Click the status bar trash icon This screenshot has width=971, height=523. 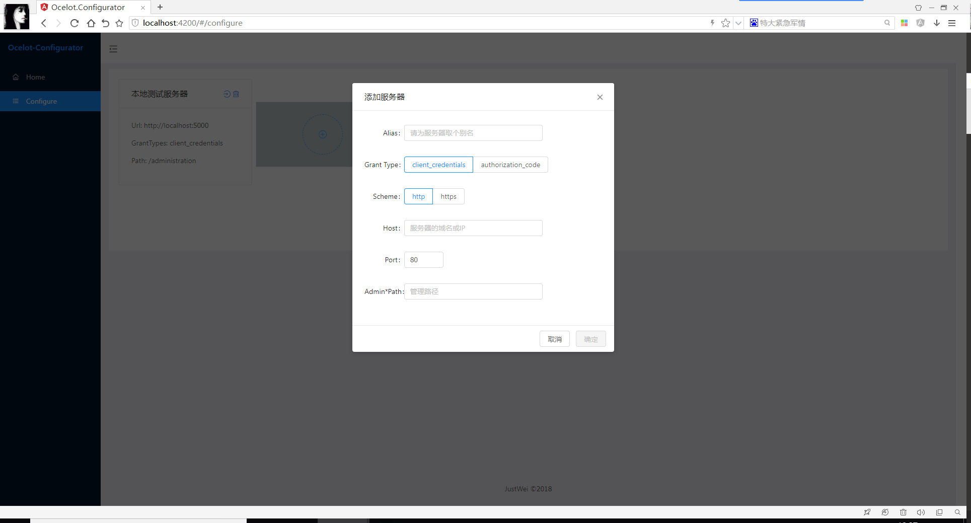point(903,512)
